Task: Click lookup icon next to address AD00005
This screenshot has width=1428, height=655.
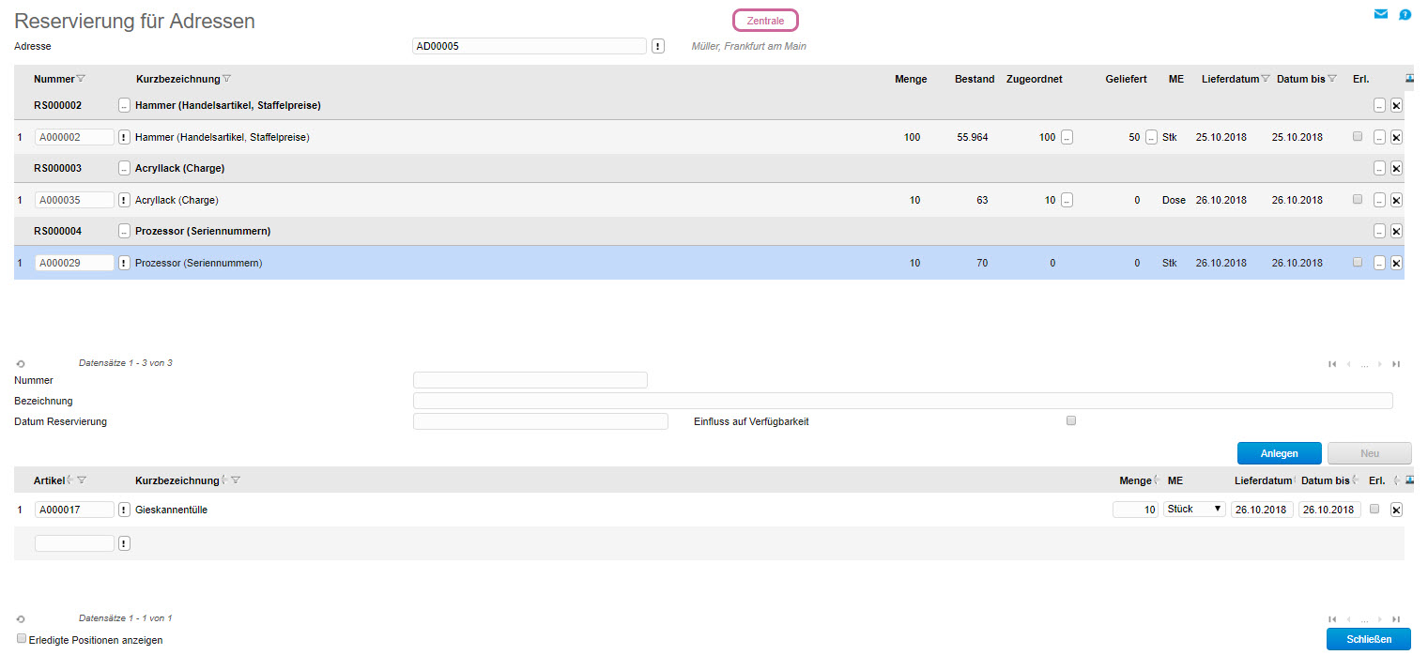Action: click(658, 46)
